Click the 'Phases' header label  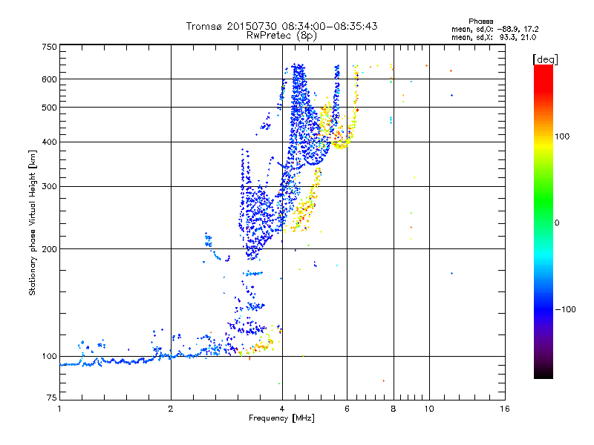480,22
